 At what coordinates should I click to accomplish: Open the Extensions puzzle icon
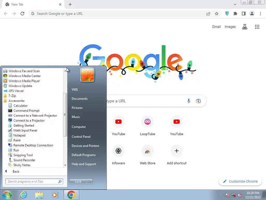pyautogui.click(x=235, y=14)
